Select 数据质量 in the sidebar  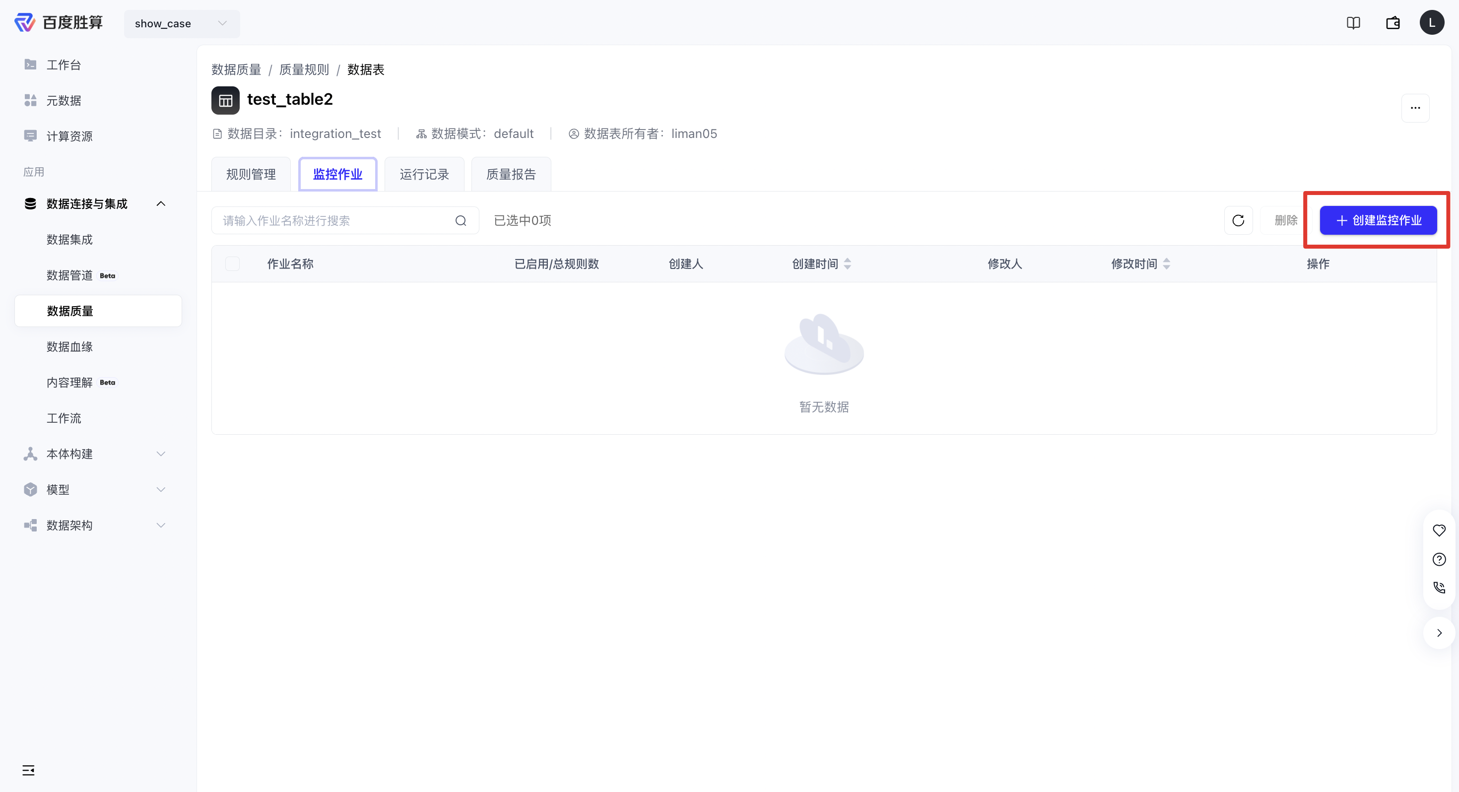[98, 311]
